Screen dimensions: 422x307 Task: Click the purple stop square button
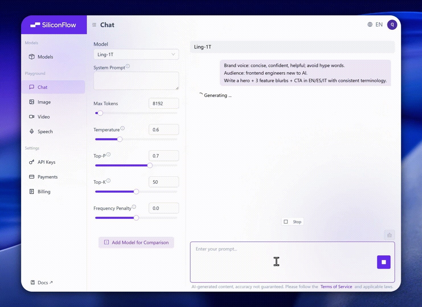pos(384,262)
